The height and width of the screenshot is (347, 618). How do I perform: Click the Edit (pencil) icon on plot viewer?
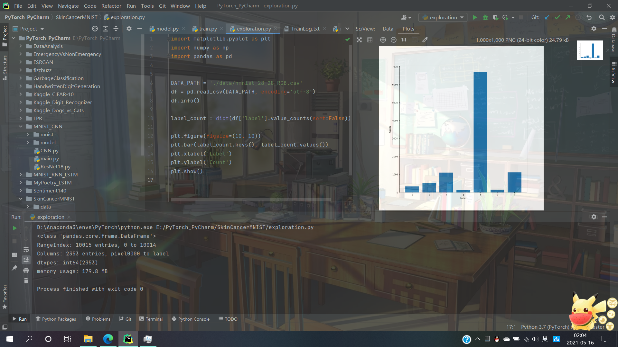click(x=425, y=40)
